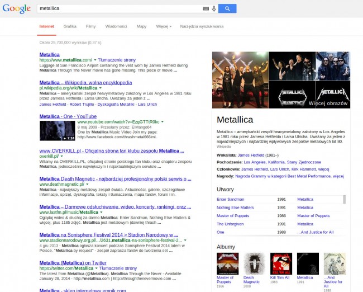This screenshot has width=363, height=292.
Task: Switch to the Filmy tab
Action: click(x=90, y=26)
